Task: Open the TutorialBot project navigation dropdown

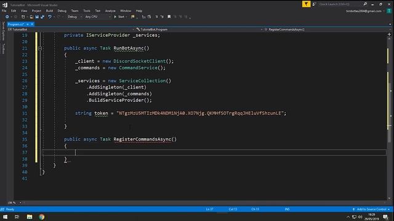Action: click(x=71, y=29)
